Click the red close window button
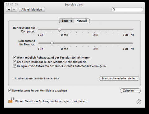Viewport: 149px width, 114px height. point(7,4)
